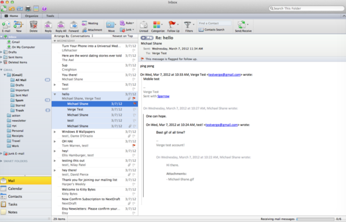346x222 pixels.
Task: Open the Junk dropdown button
Action: pyautogui.click(x=127, y=30)
